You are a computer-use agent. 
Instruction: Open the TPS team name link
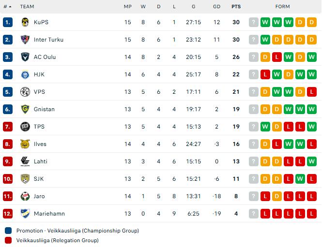tap(39, 127)
